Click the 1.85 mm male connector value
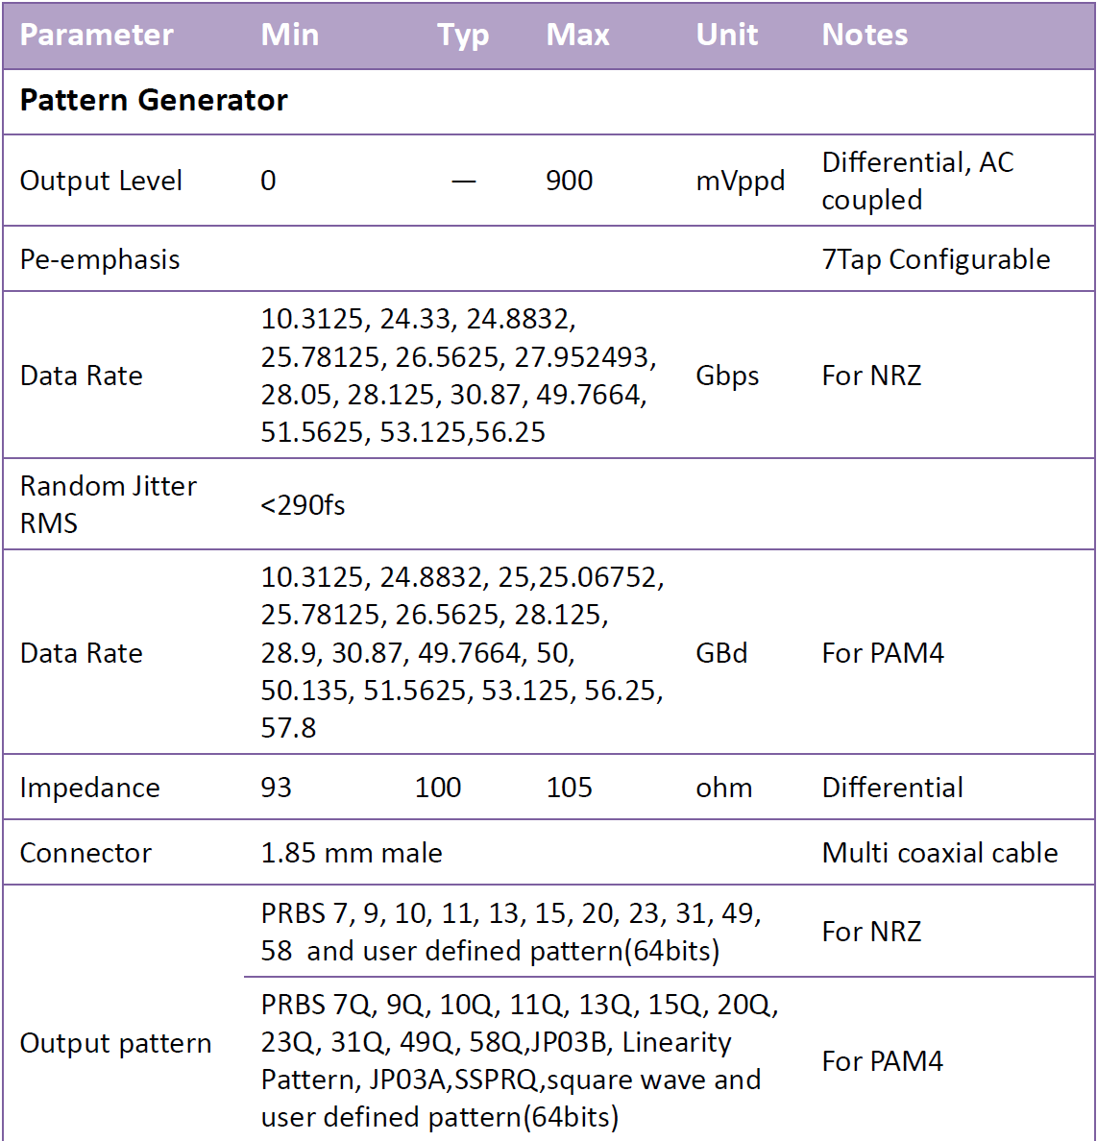 click(352, 853)
